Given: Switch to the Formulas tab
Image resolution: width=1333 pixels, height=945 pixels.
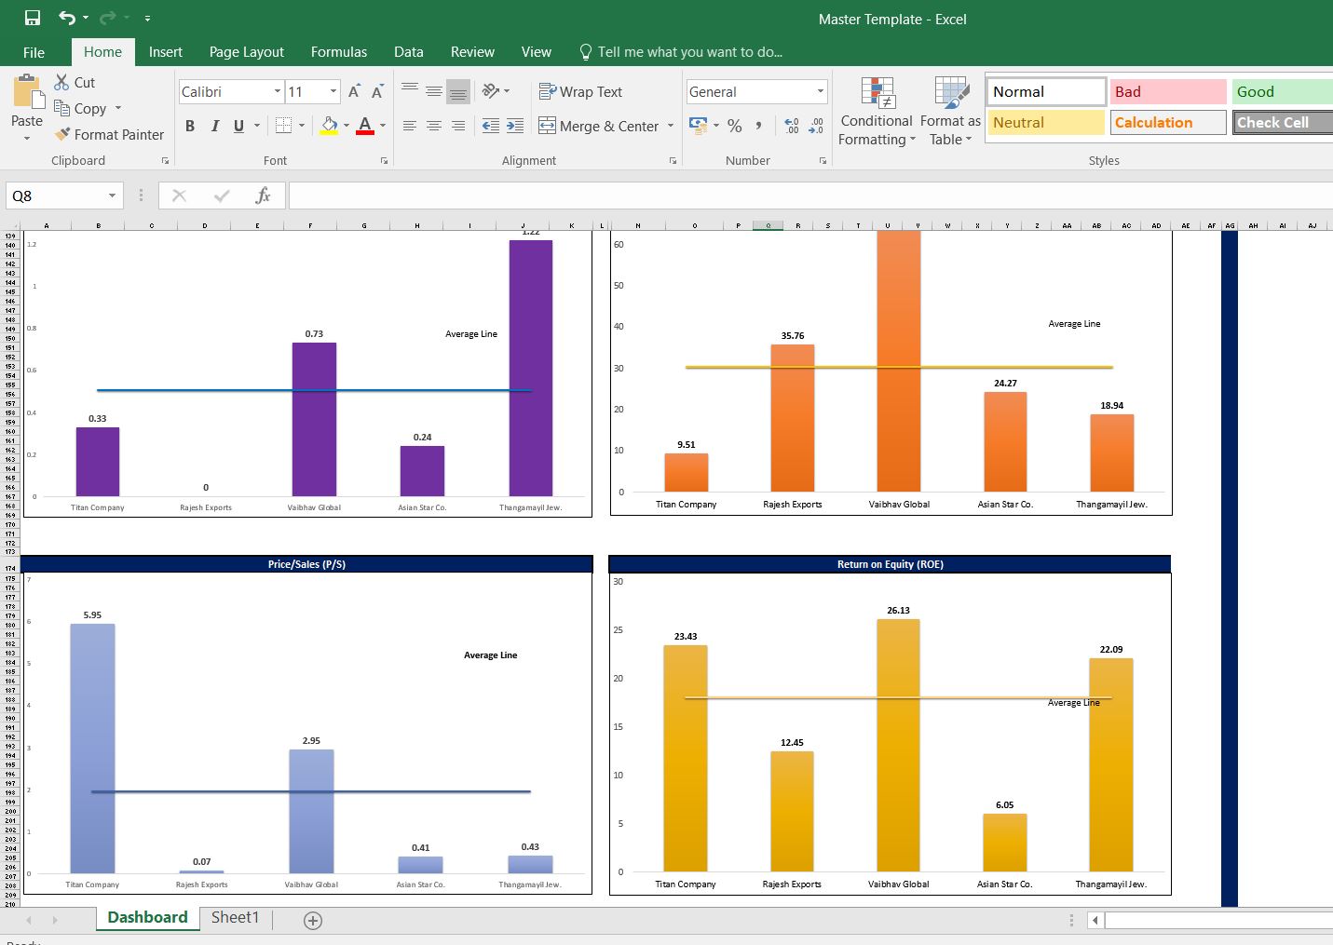Looking at the screenshot, I should (x=339, y=52).
